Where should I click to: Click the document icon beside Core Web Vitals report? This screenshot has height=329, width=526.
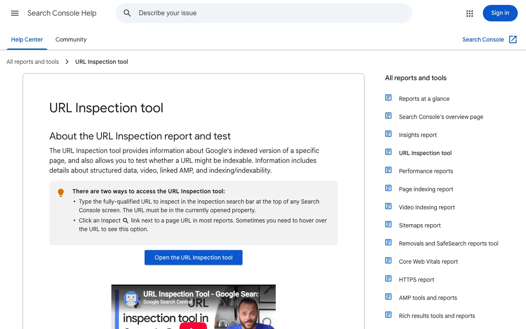tap(388, 260)
